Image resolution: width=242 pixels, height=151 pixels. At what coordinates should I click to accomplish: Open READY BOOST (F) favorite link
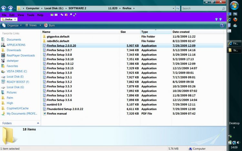pyautogui.click(x=18, y=82)
